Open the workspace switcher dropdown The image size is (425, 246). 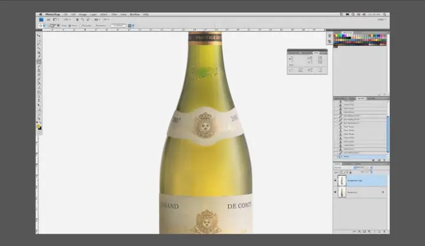382,20
